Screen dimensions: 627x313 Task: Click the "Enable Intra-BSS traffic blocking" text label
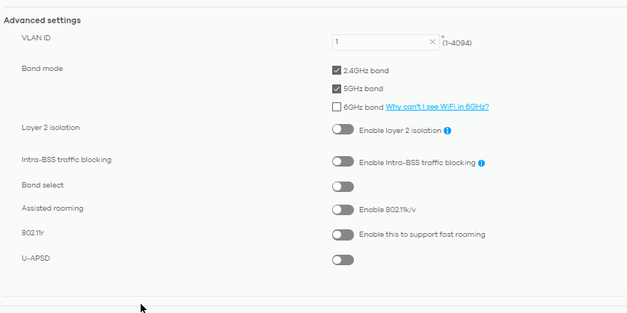pyautogui.click(x=417, y=163)
